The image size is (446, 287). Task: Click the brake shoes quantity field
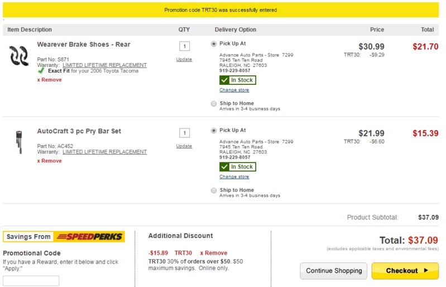(x=184, y=46)
